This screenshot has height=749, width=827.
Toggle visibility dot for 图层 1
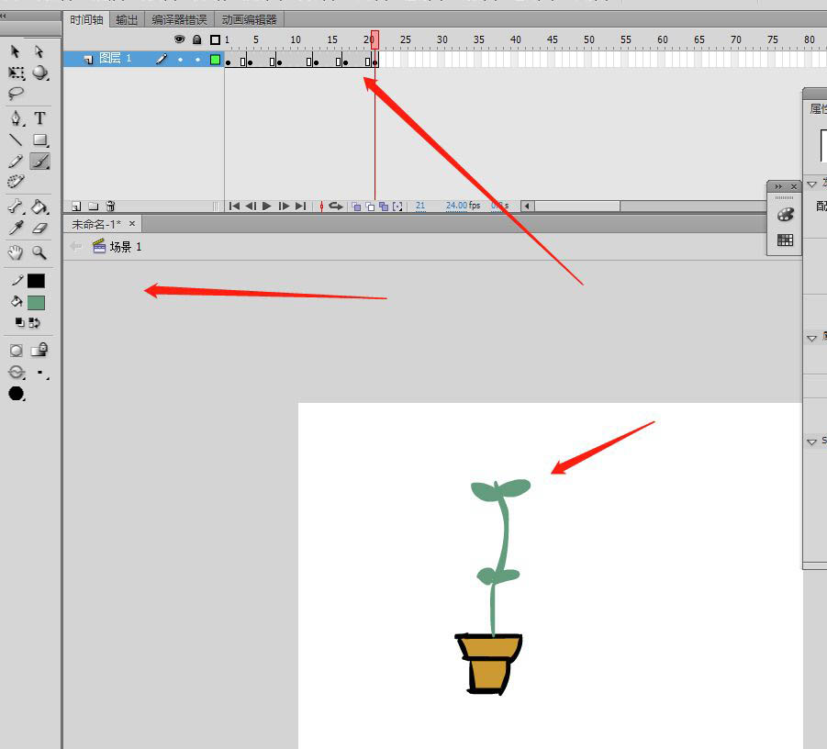181,60
